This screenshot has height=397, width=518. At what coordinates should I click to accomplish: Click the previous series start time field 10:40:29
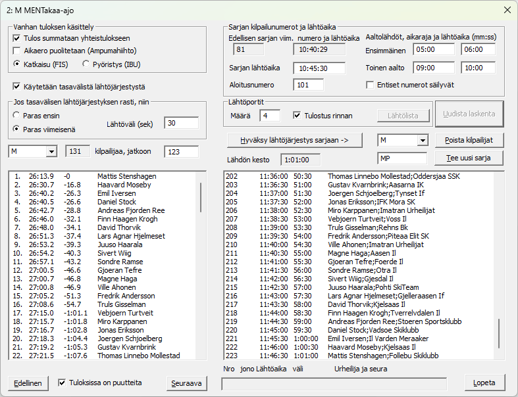tap(319, 49)
